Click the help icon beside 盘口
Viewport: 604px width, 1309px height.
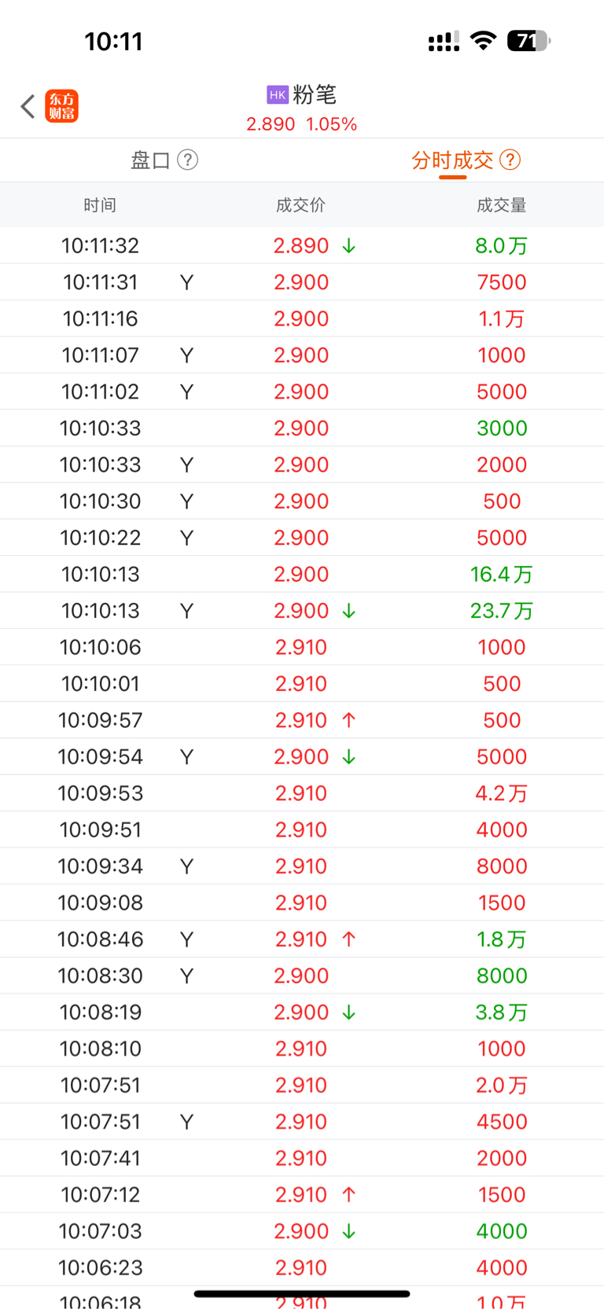[x=187, y=160]
